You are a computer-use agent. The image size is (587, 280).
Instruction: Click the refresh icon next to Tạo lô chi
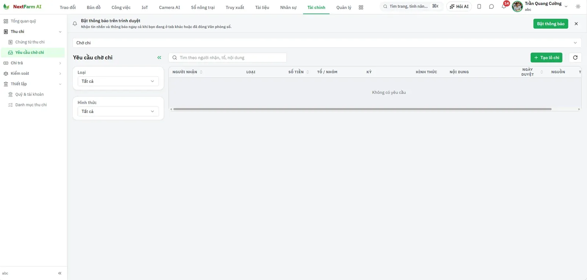(575, 58)
